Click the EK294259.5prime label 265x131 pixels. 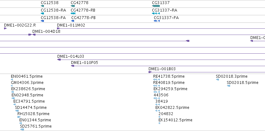click(170, 89)
